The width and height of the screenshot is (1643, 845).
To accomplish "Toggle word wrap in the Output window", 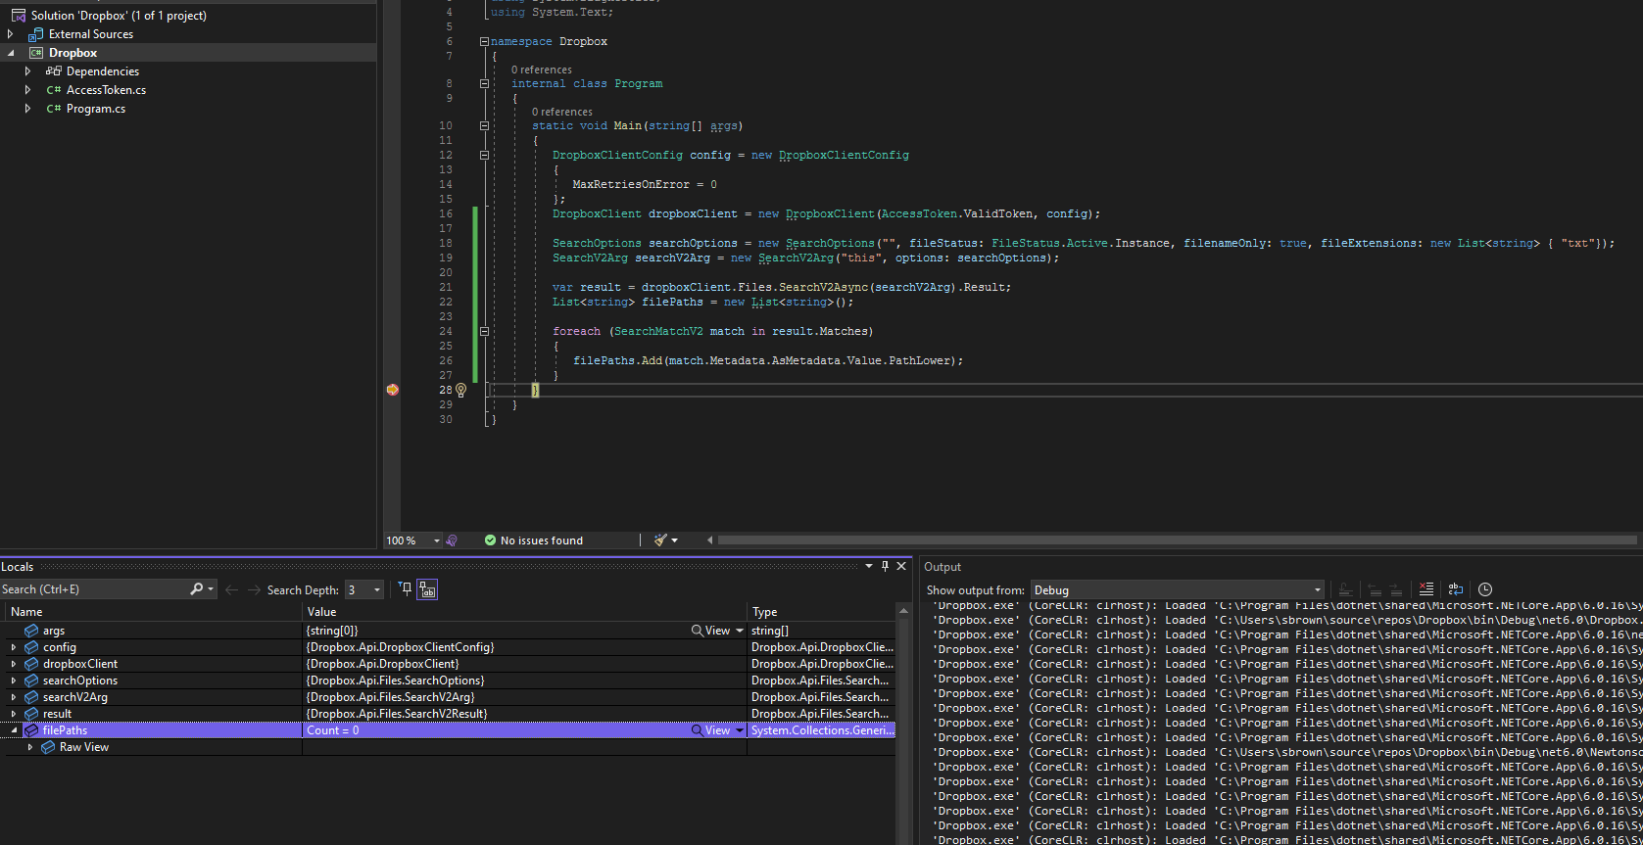I will point(1456,589).
